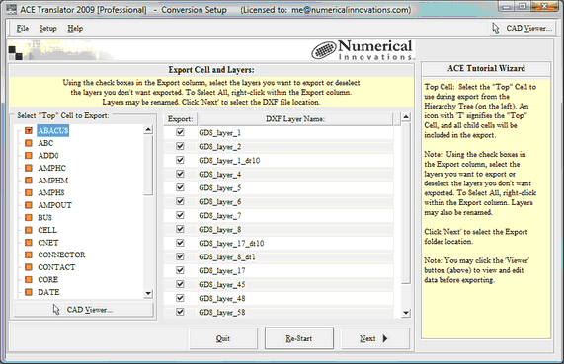564x364 pixels.
Task: Select the AMPHC cell in tree
Action: 51,168
